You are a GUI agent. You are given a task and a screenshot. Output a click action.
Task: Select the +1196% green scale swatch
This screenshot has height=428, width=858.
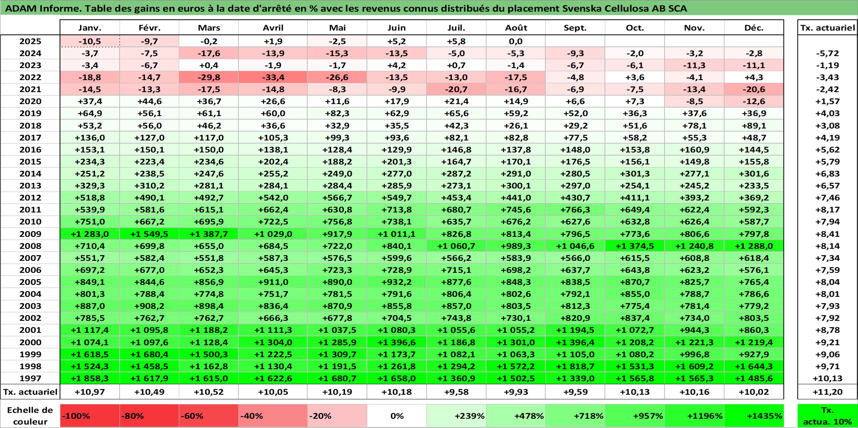(x=694, y=416)
